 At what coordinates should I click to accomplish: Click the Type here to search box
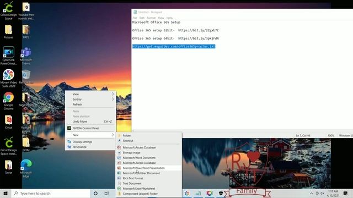tap(51, 193)
